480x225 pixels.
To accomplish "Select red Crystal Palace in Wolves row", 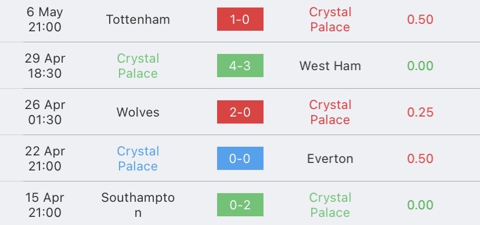I will coord(330,112).
